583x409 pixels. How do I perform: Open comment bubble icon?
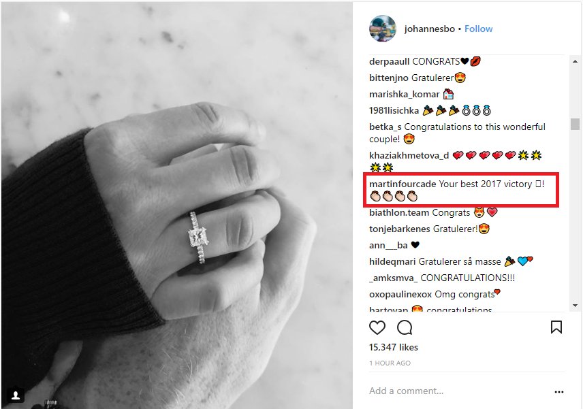tap(405, 327)
